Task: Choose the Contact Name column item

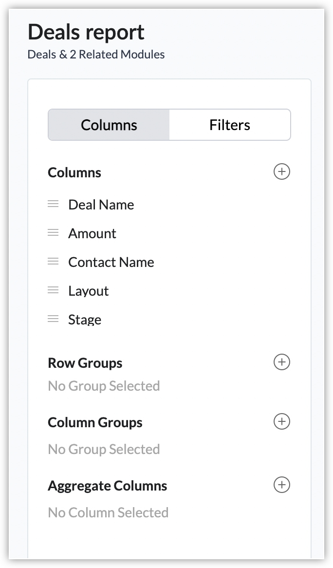Action: 111,262
